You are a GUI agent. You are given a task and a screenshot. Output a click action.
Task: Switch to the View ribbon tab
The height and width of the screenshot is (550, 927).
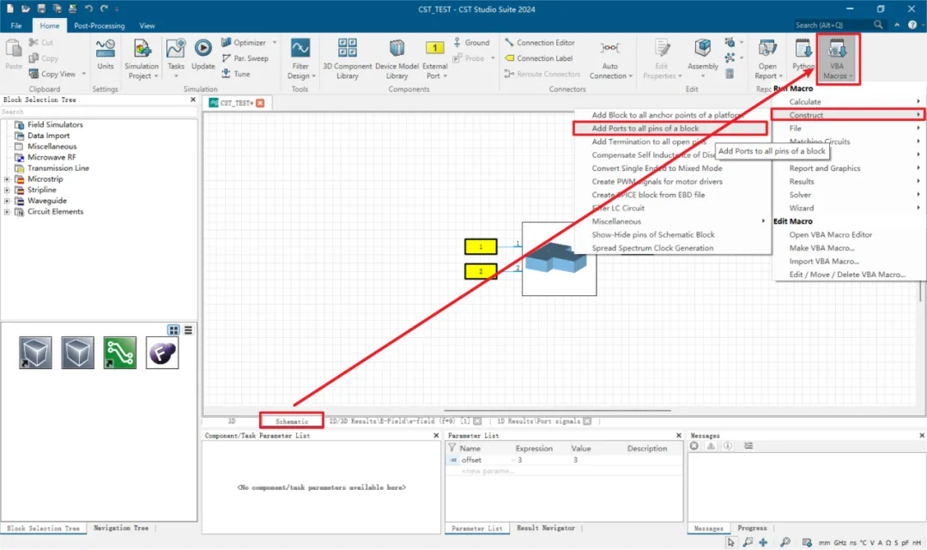(147, 26)
